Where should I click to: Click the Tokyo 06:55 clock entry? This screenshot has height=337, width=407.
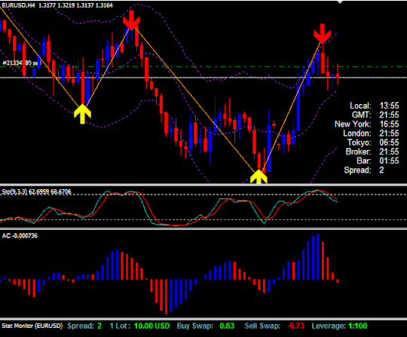(373, 142)
